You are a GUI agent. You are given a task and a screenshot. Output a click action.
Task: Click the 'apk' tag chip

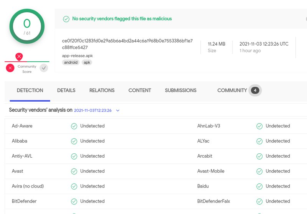point(87,63)
